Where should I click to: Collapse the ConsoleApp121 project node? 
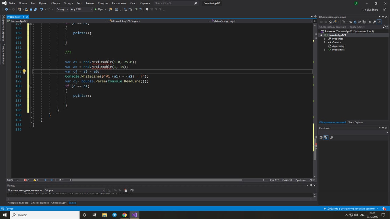(321, 35)
